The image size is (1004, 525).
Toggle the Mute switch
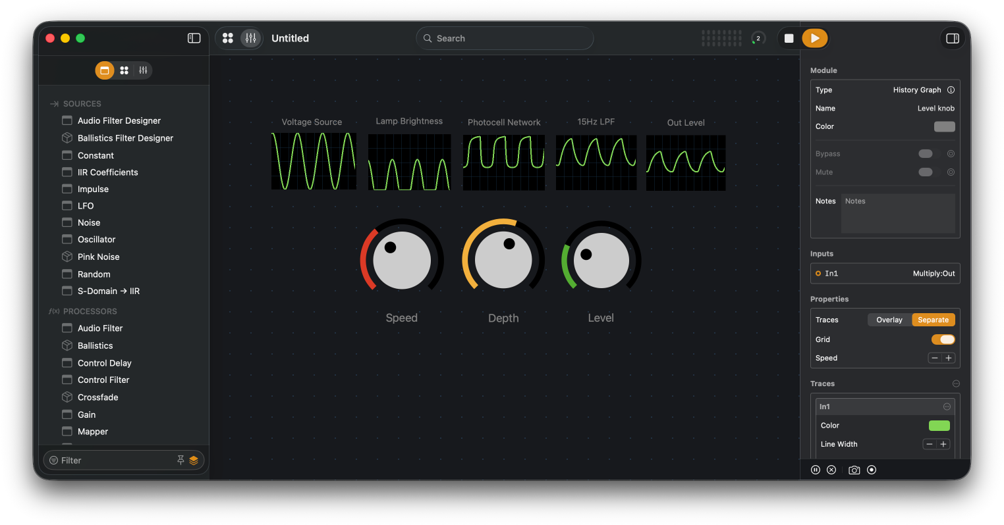pos(926,172)
